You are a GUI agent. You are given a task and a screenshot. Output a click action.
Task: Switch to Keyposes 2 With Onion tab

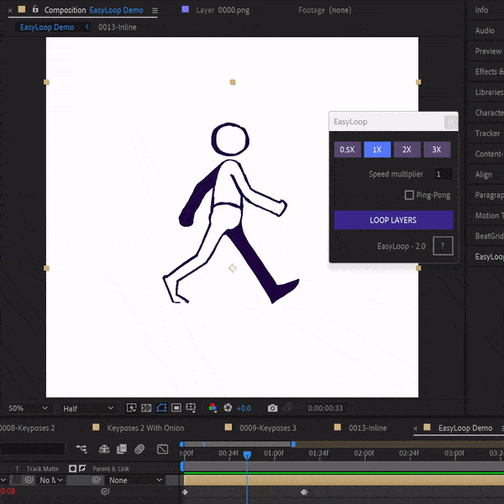point(145,428)
